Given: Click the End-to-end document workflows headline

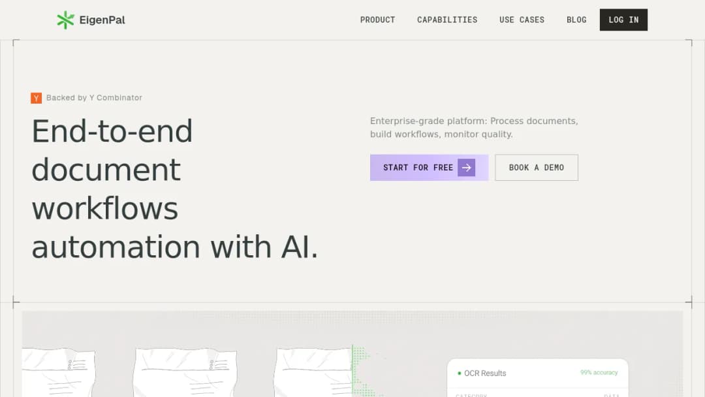Looking at the screenshot, I should (x=174, y=189).
